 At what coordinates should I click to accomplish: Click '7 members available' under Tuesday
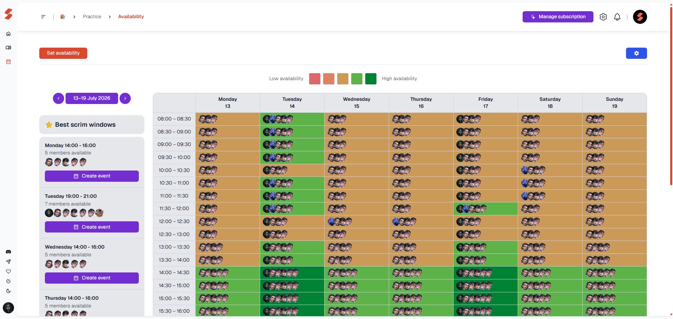click(x=68, y=204)
